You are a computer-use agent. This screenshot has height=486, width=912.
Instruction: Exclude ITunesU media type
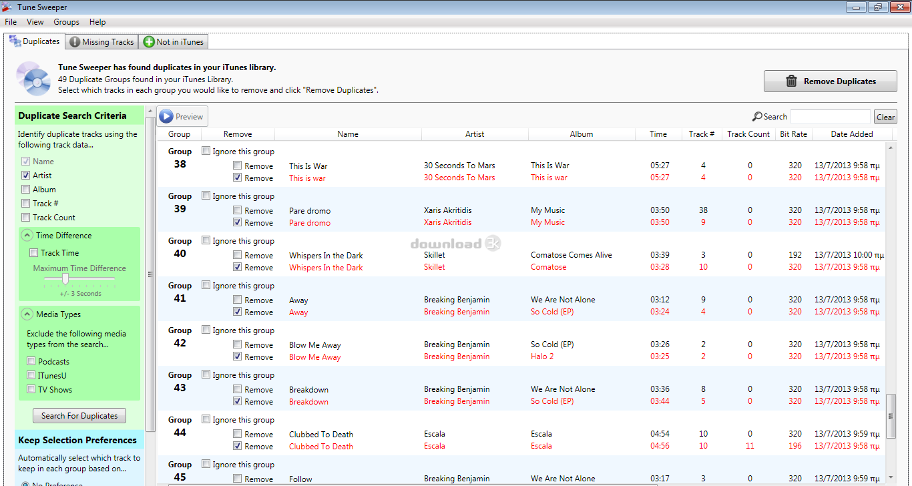(31, 376)
